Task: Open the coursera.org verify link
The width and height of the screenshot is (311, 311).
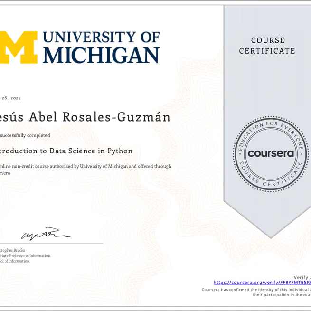Action: (262, 283)
